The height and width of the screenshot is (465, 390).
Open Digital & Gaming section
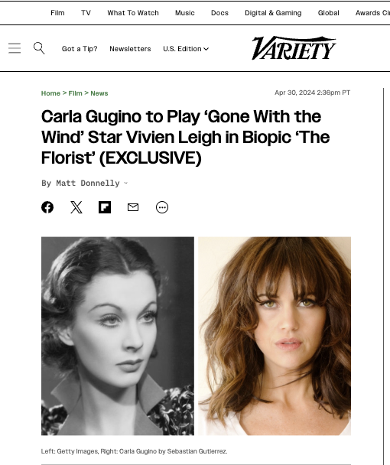click(273, 13)
